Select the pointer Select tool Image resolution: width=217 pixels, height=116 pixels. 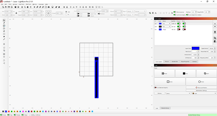coord(4,20)
